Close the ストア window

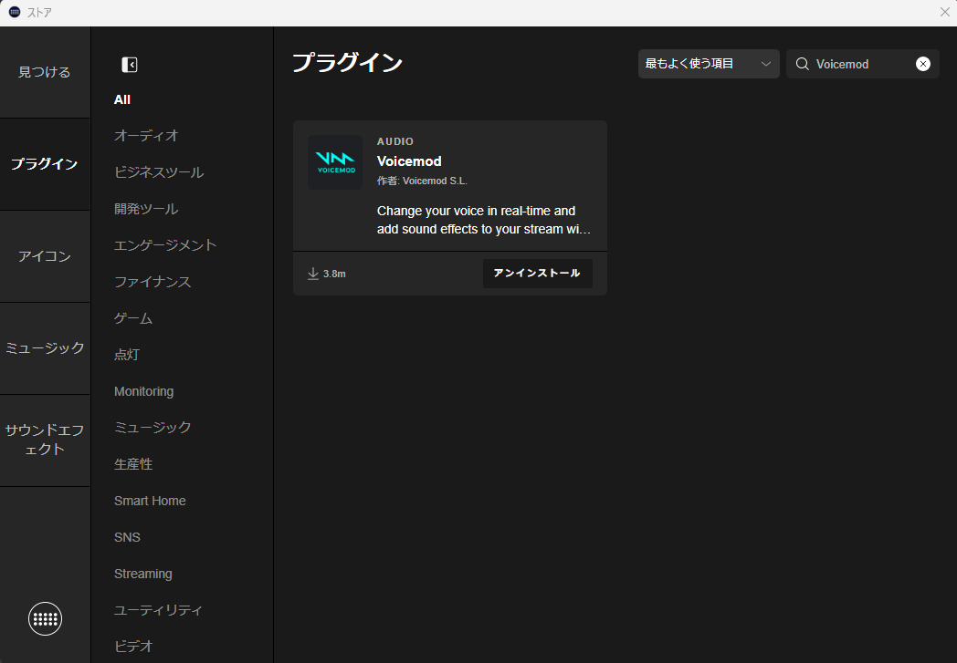(x=945, y=12)
